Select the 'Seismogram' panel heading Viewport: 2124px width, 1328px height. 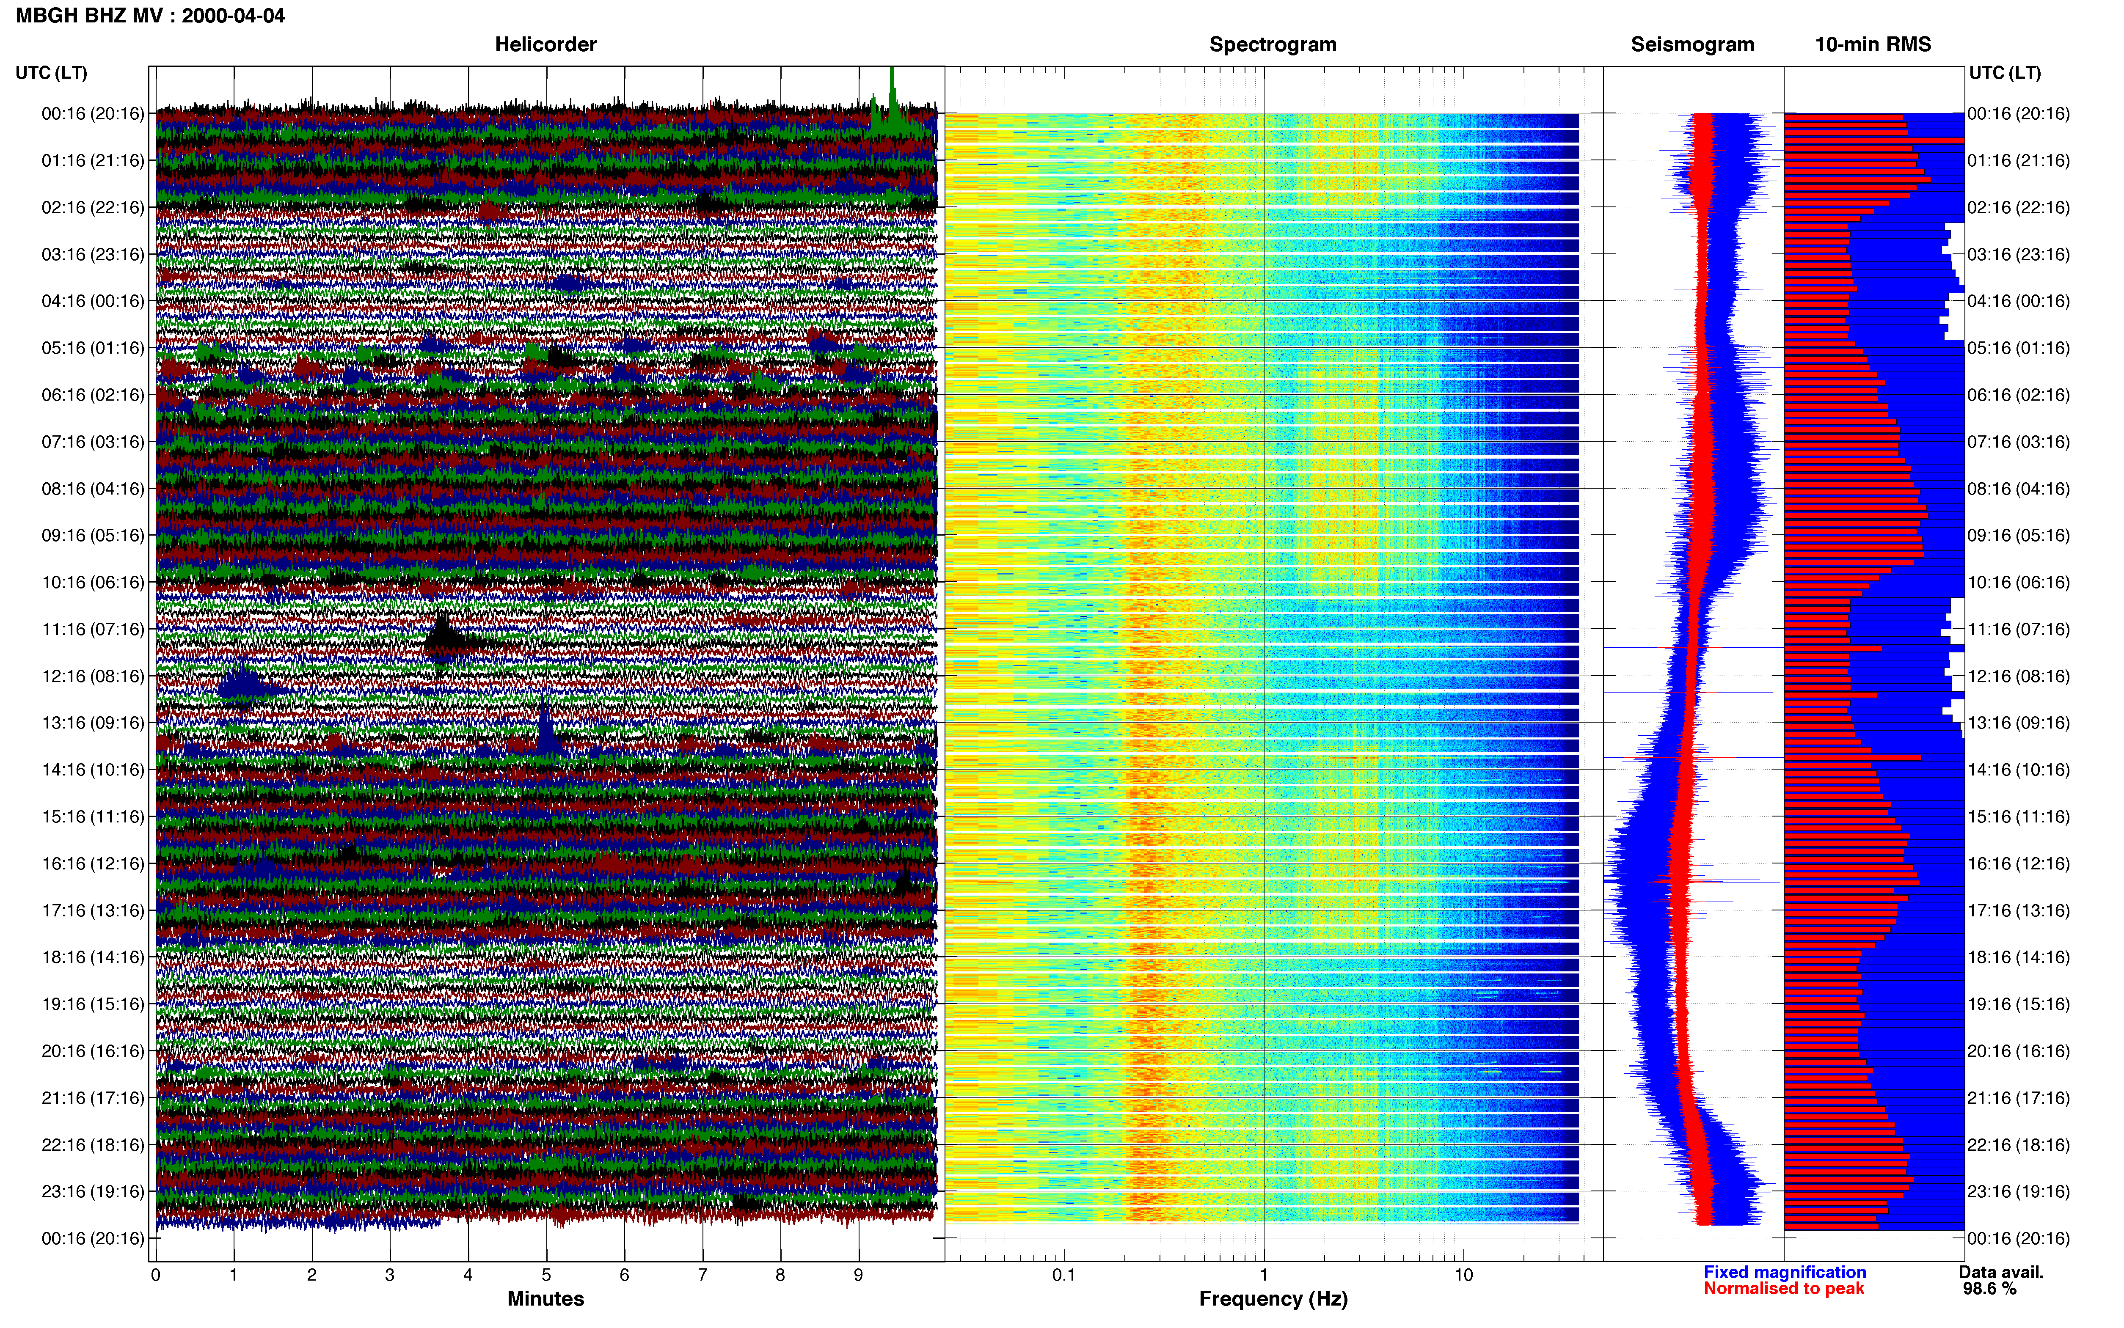pos(1692,45)
